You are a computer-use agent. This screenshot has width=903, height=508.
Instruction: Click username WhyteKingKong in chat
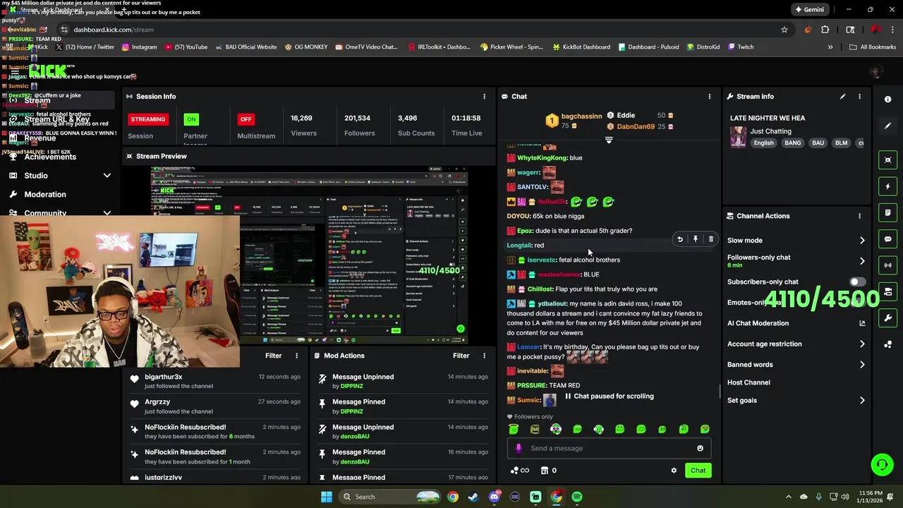542,158
